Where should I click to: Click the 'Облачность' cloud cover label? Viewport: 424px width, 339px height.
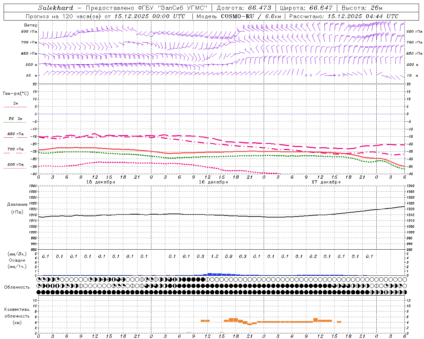(x=17, y=287)
